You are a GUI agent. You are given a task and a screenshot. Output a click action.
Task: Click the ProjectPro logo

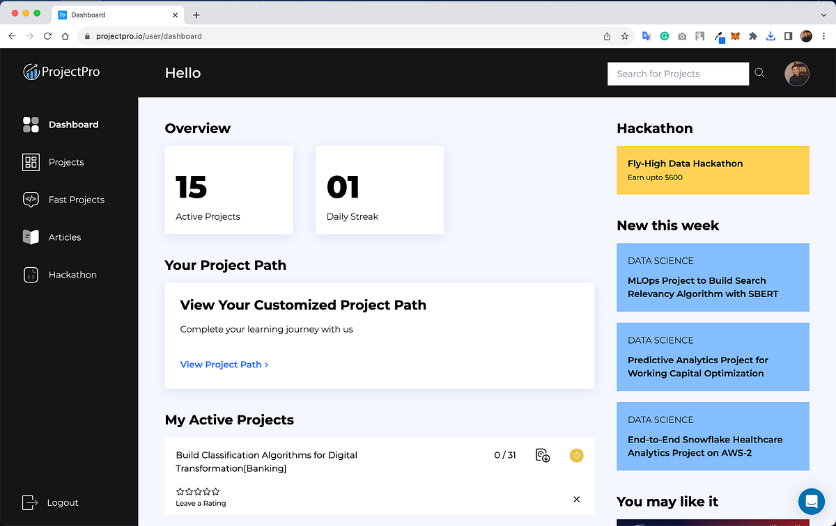tap(61, 72)
